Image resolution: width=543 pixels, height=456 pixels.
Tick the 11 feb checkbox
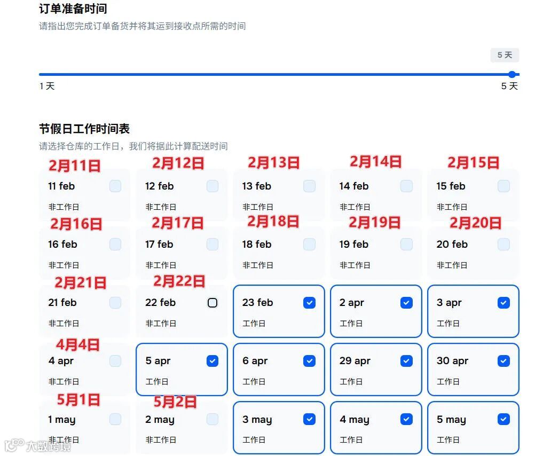coord(115,186)
